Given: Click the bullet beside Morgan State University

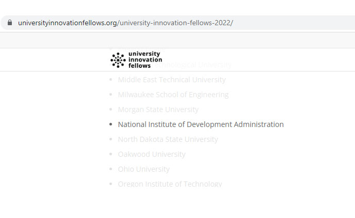Looking at the screenshot, I should click(111, 109).
